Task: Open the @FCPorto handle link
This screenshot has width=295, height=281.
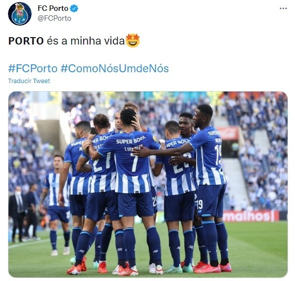Action: click(x=54, y=18)
